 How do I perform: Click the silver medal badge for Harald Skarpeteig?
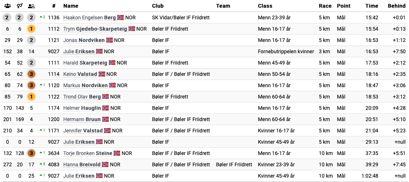pos(31,63)
